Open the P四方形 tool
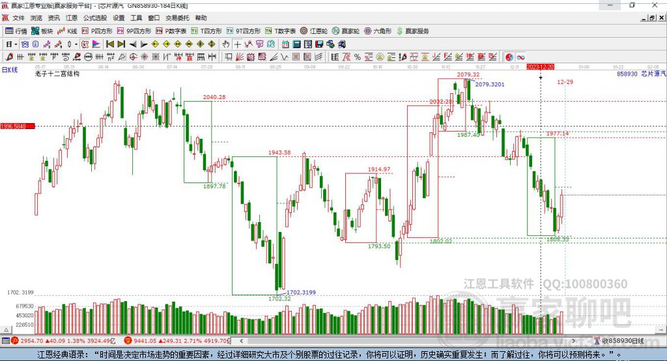Viewport: 667px width, 361px height. (97, 31)
